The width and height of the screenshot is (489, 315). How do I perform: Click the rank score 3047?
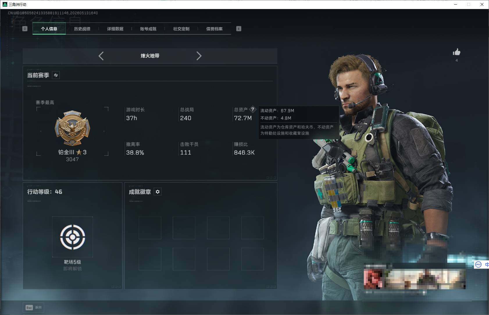[x=72, y=160]
